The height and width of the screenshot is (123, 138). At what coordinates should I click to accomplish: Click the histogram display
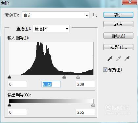click(x=51, y=59)
